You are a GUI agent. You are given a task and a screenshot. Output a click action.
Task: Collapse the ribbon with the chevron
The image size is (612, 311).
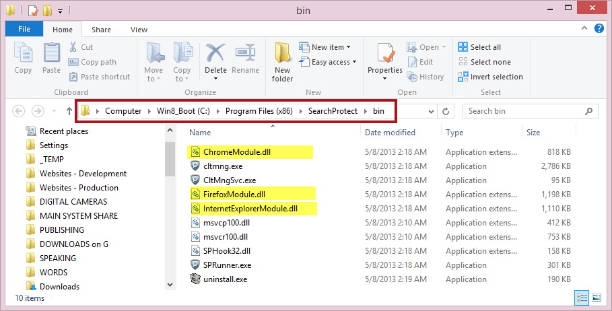coord(584,28)
